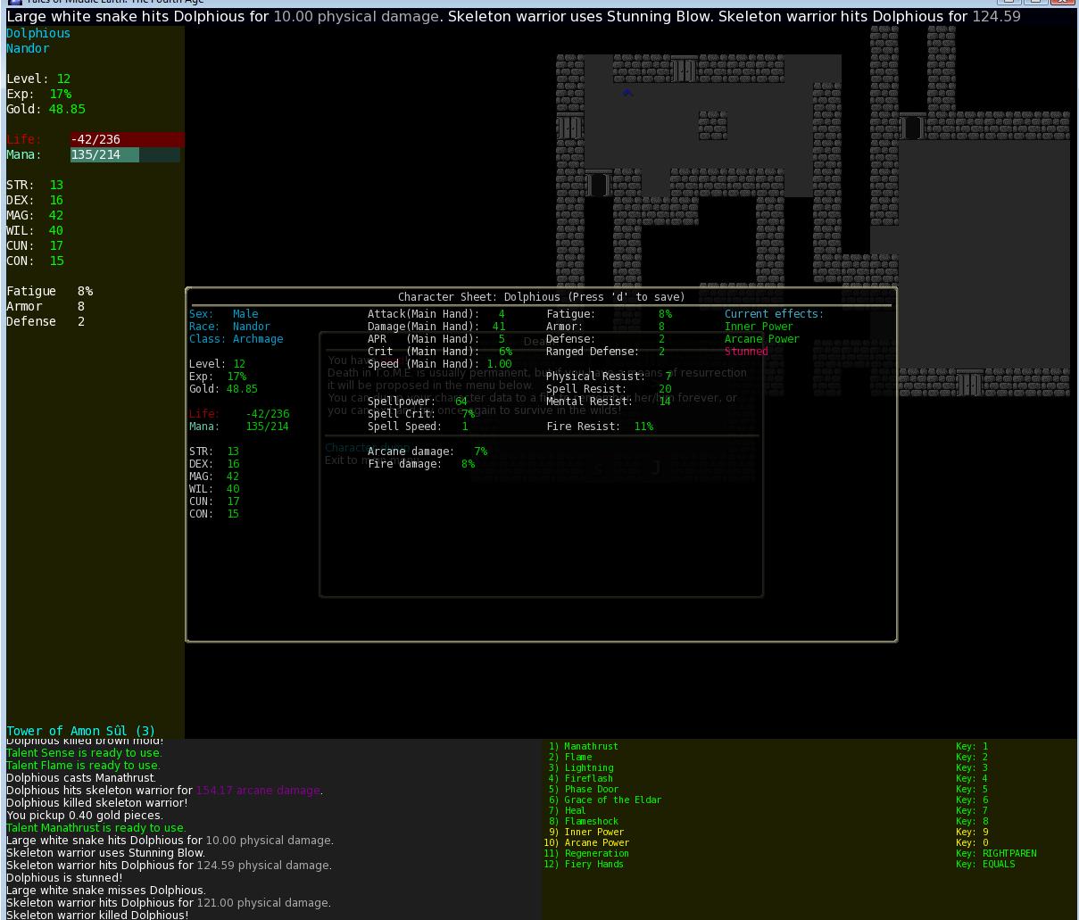Image resolution: width=1079 pixels, height=920 pixels.
Task: Click 'Damage(Main Hand): 41' in the sheet
Action: point(437,327)
